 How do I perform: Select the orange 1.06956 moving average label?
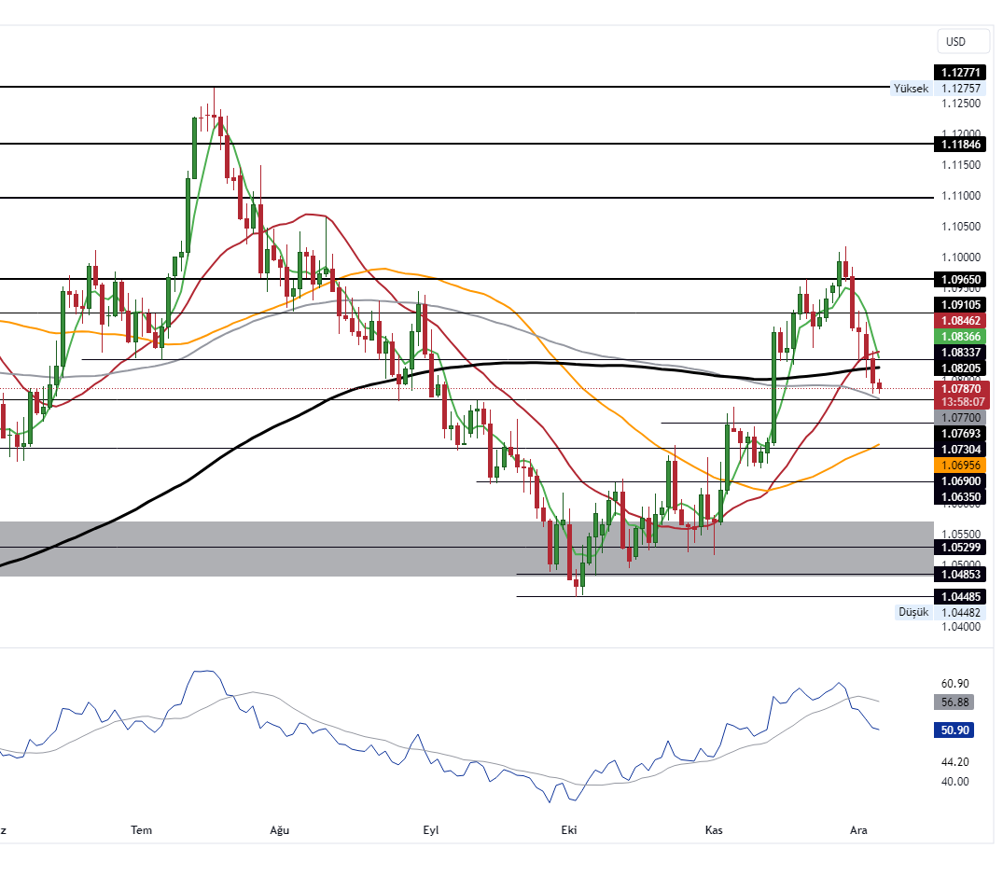(x=962, y=463)
